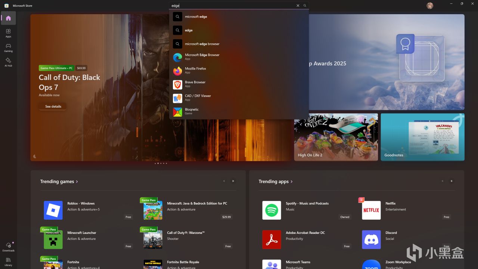
Task: Open the Microsoft Teams app icon
Action: pyautogui.click(x=271, y=264)
